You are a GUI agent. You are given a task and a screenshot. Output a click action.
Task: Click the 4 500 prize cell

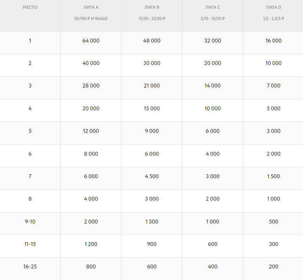152,176
